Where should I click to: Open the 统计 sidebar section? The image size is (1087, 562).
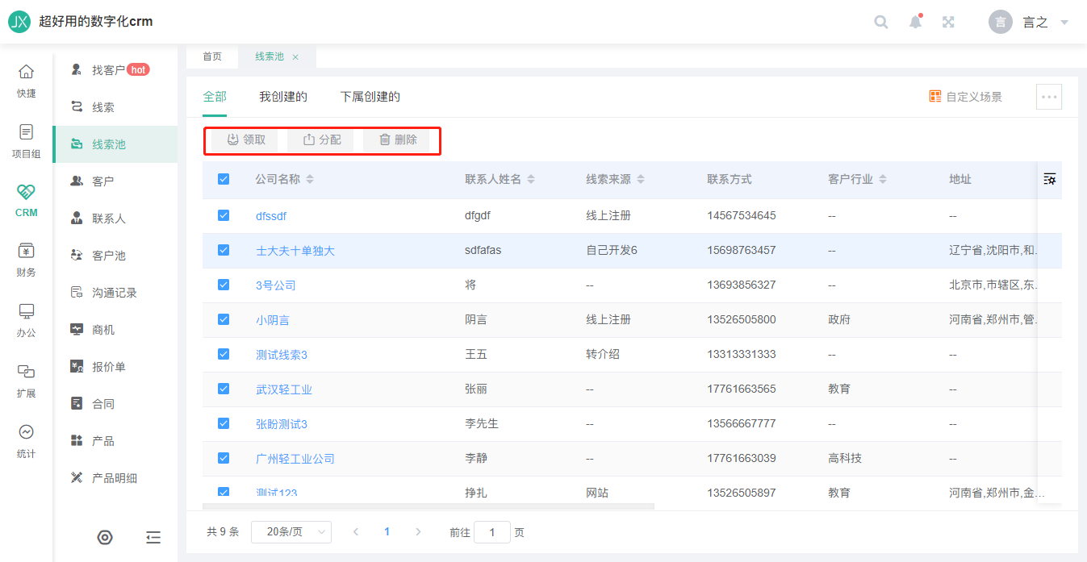[26, 442]
